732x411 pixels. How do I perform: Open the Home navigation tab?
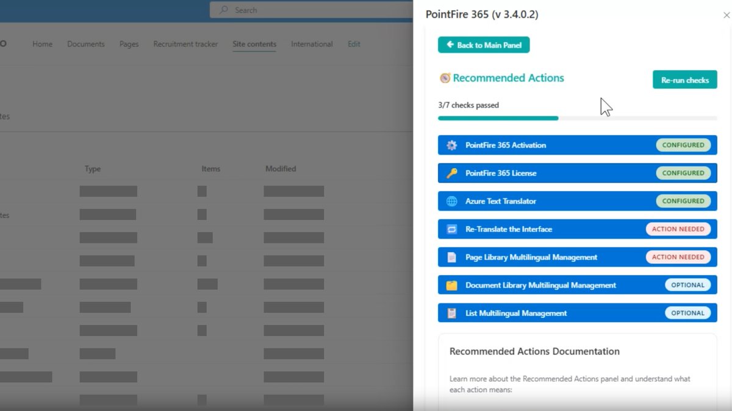click(x=42, y=44)
